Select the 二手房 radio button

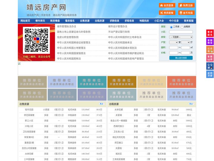[171, 27]
